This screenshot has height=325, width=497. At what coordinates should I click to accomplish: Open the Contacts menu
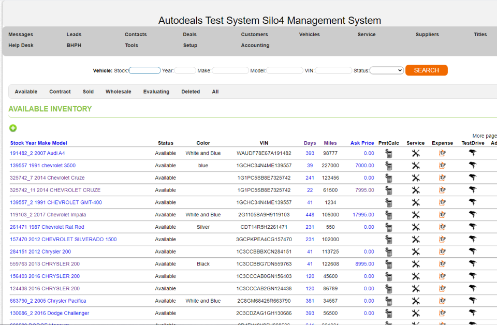136,35
